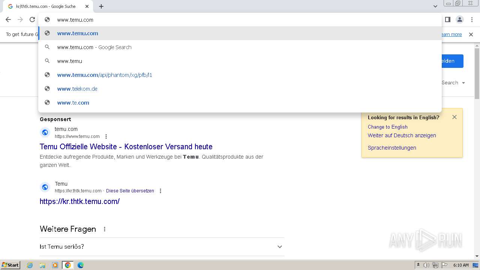
Task: Click the page vertical scrollbar thumb
Action: point(477,73)
